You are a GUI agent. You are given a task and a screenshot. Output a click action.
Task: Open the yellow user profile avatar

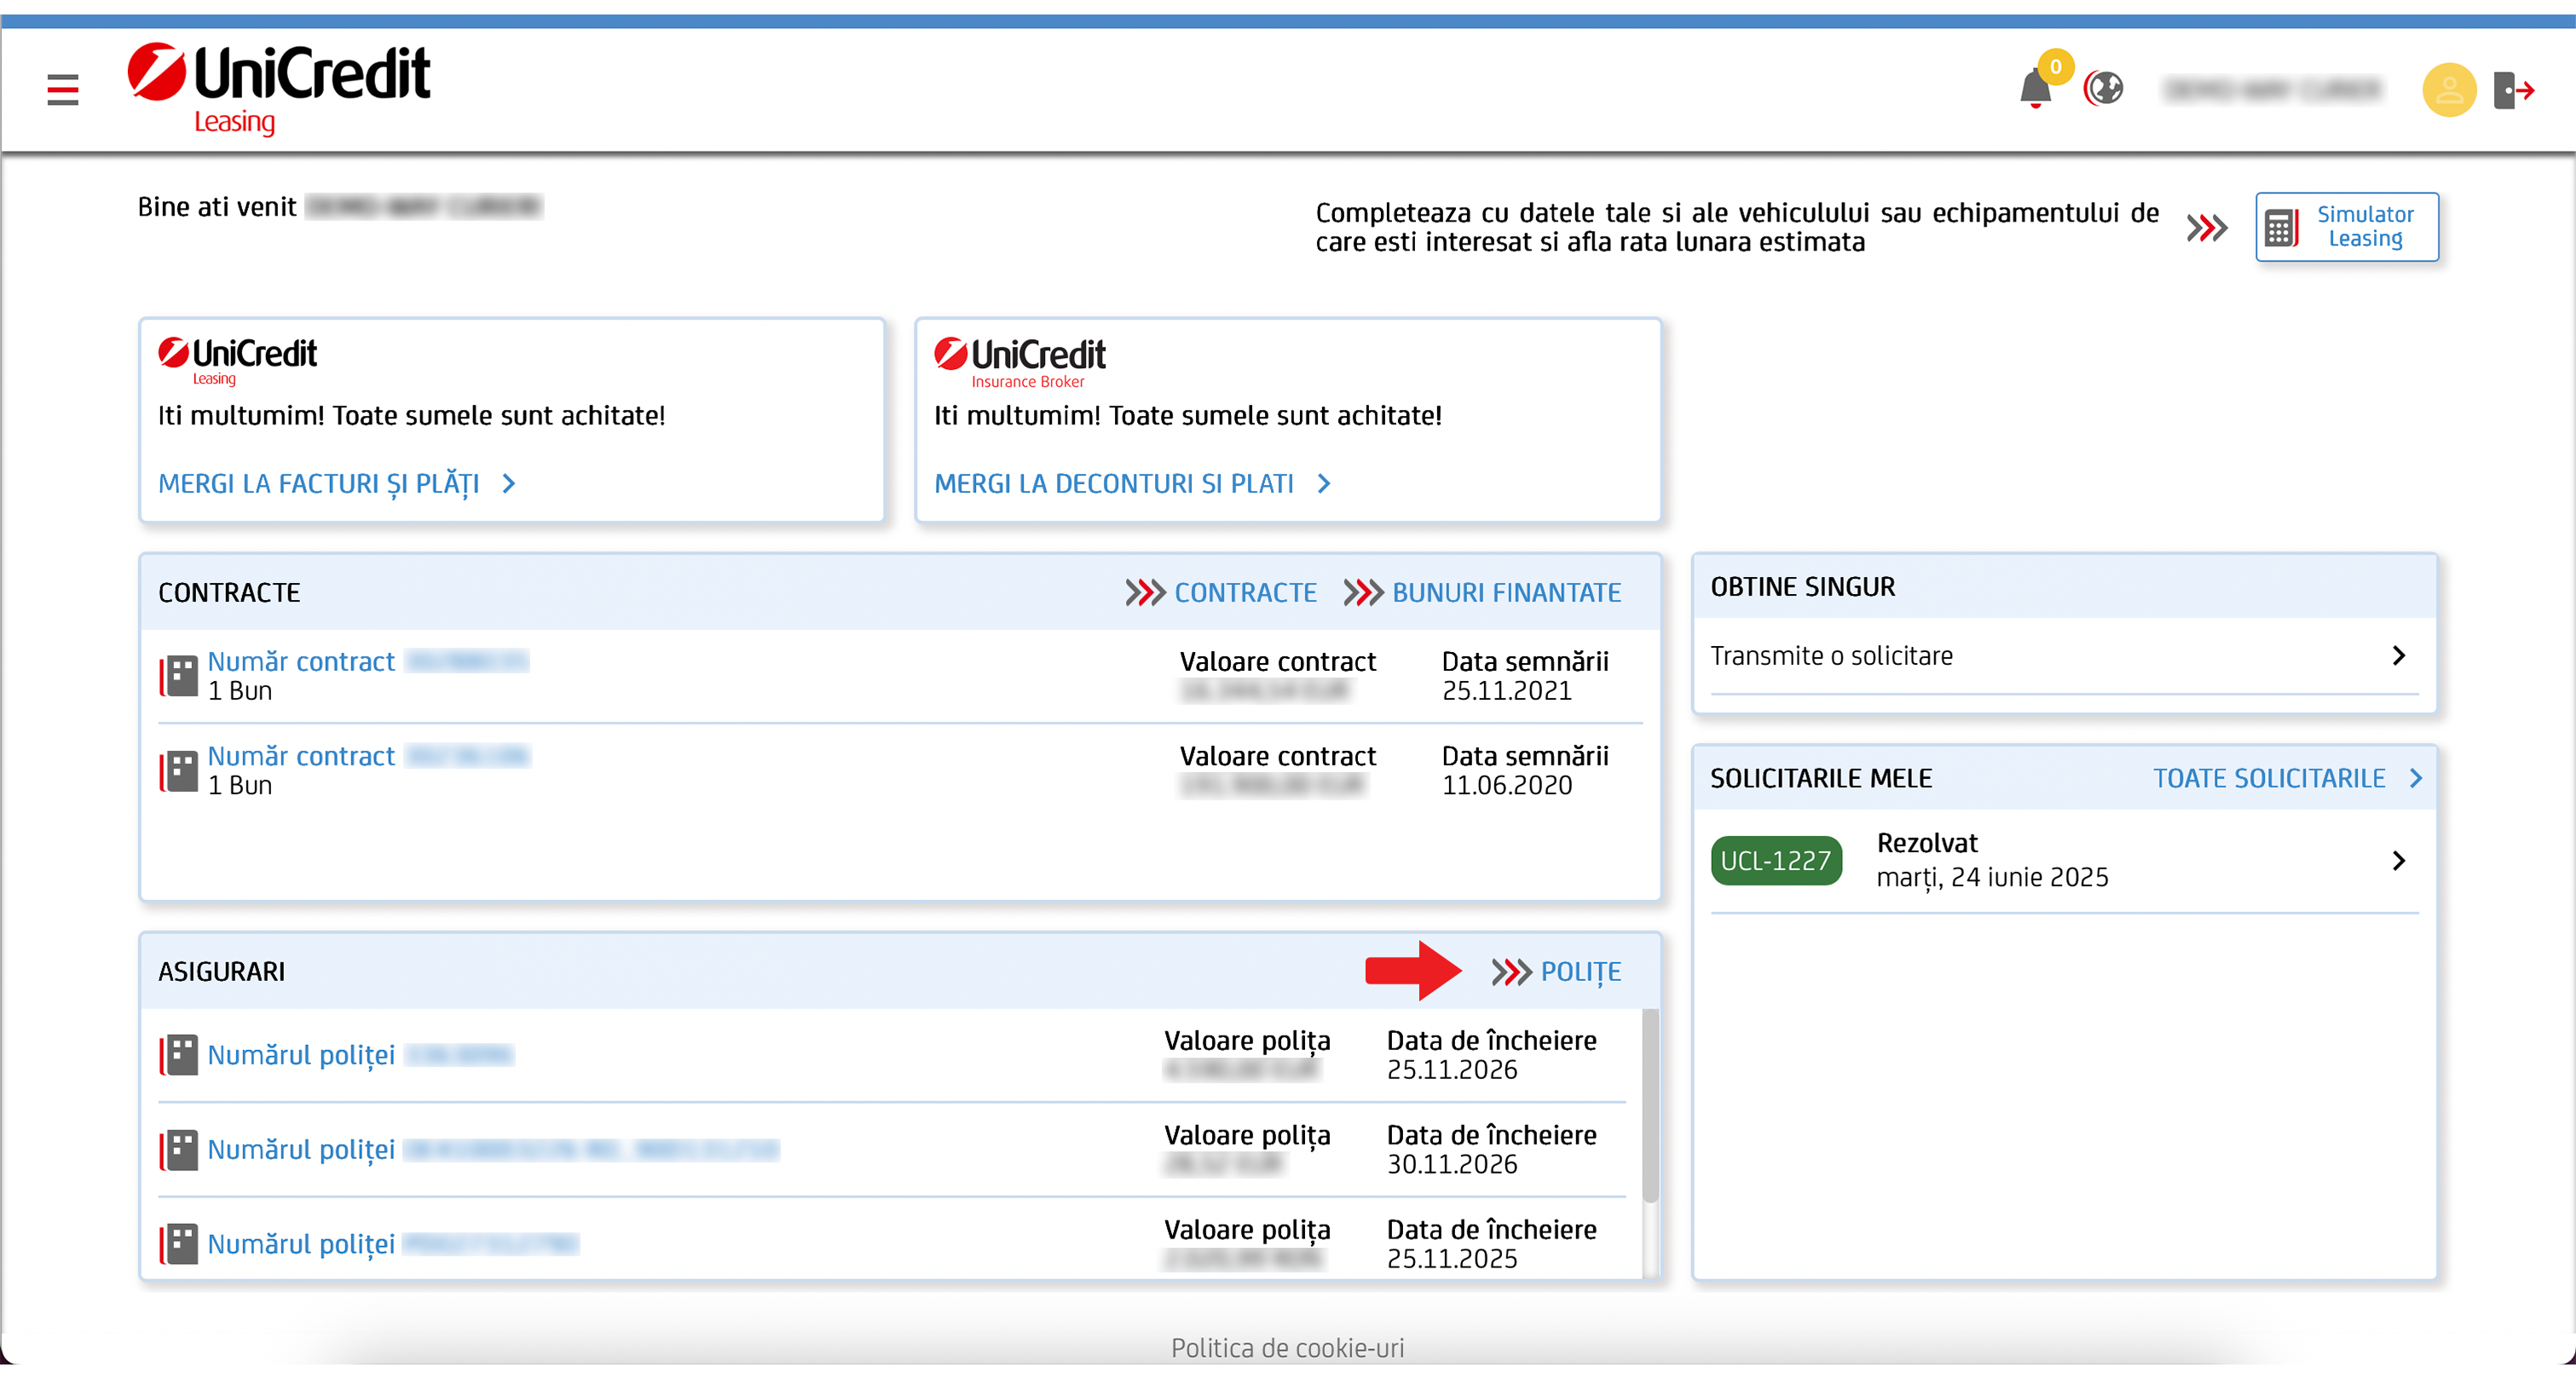coord(2448,90)
